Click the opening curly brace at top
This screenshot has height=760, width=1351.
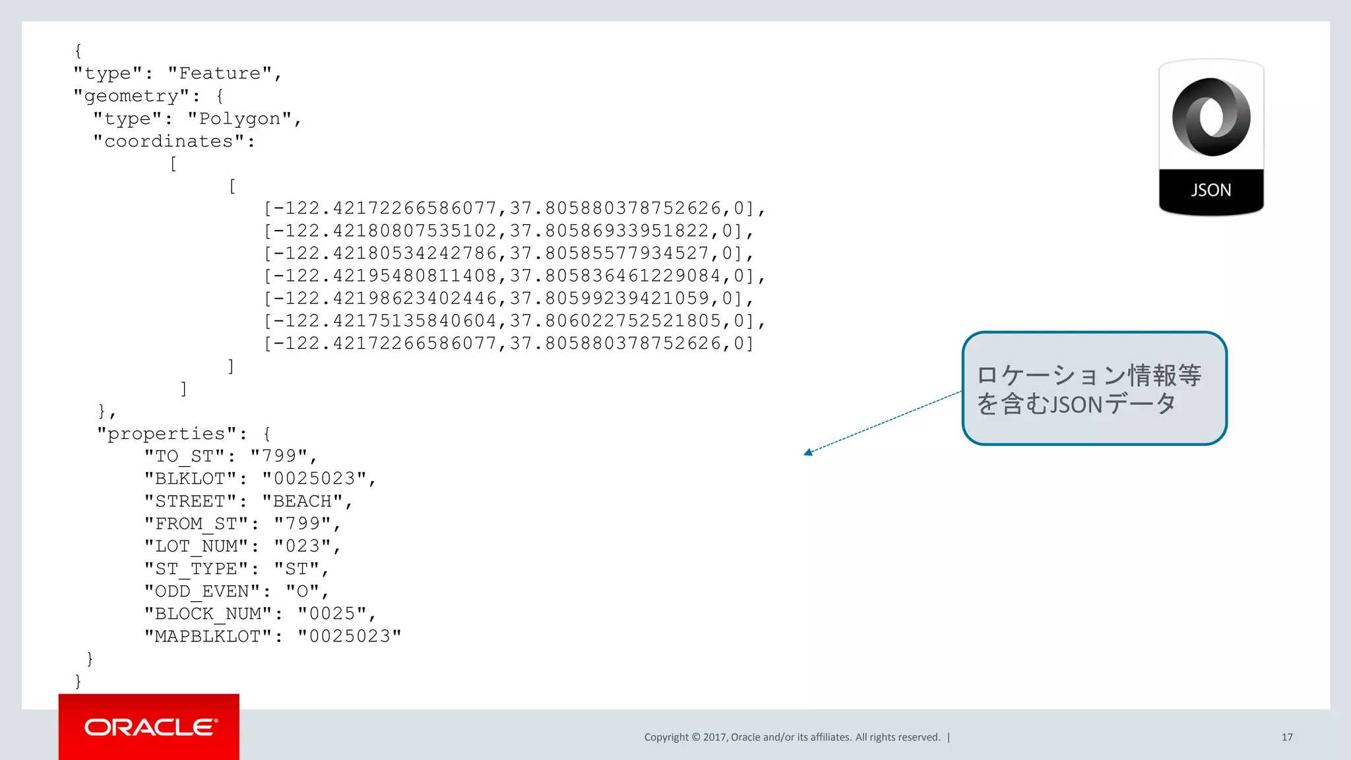coord(78,51)
